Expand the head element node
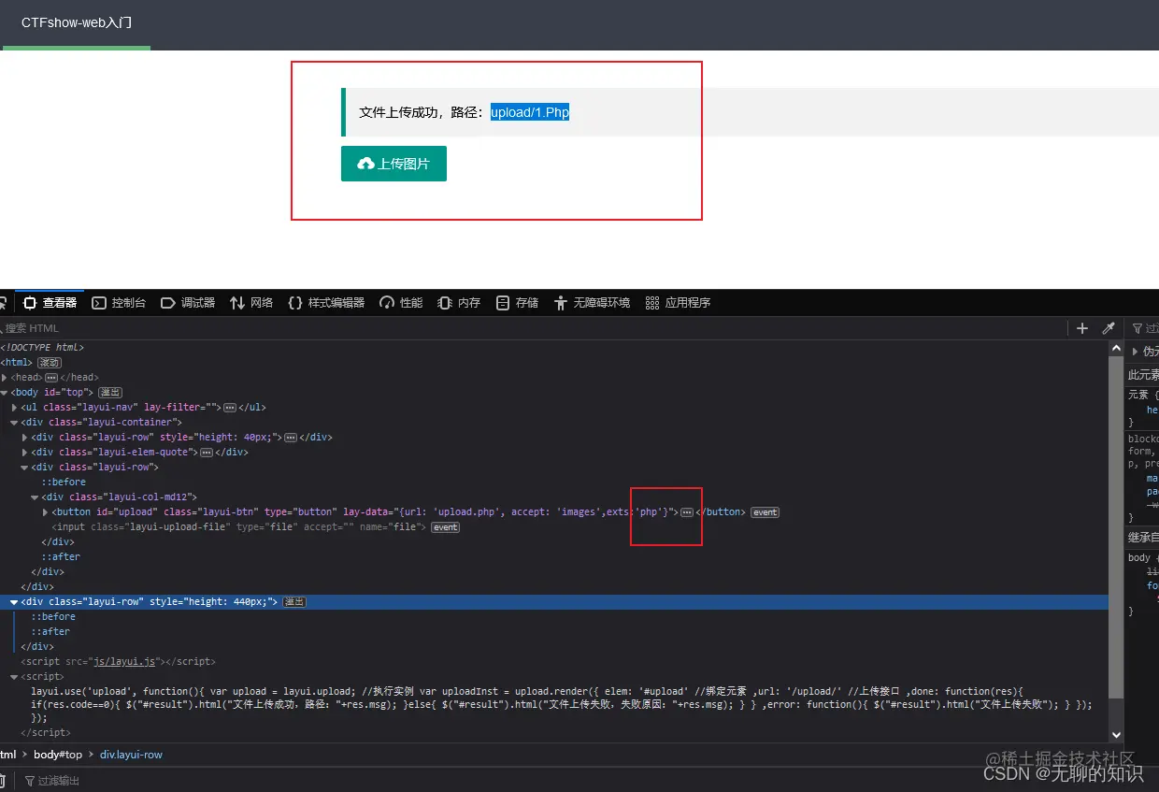The height and width of the screenshot is (792, 1159). [x=5, y=378]
